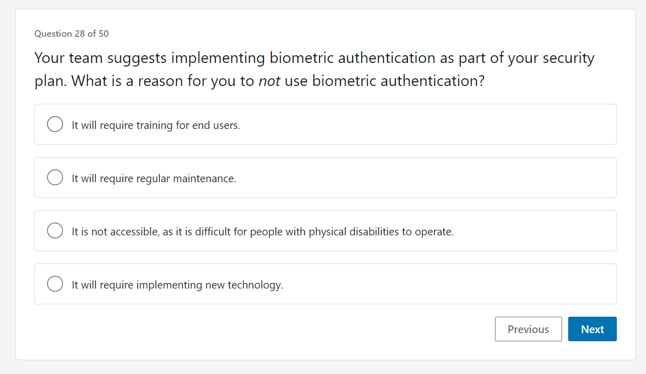Screen dimensions: 646x374
Task: Click the radio circle beside the maintenance answer
Action: click(55, 177)
